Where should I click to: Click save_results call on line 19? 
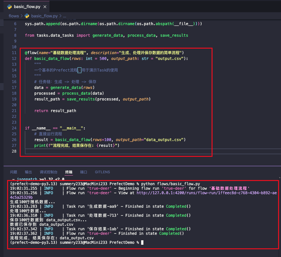click(x=81, y=99)
